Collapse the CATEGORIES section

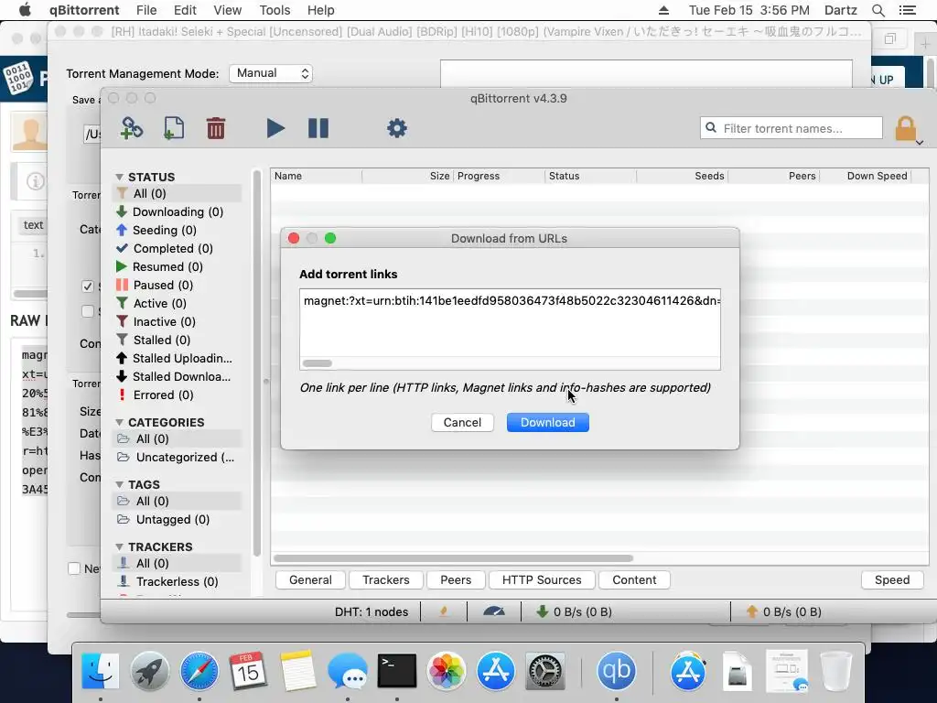coord(120,422)
